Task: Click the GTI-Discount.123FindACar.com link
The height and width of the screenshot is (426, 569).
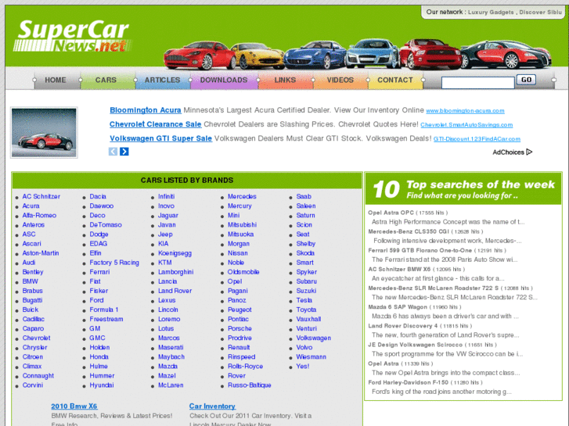Action: [477, 139]
